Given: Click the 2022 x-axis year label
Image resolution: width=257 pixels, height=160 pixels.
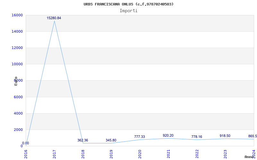Looking at the screenshot, I should [197, 154].
